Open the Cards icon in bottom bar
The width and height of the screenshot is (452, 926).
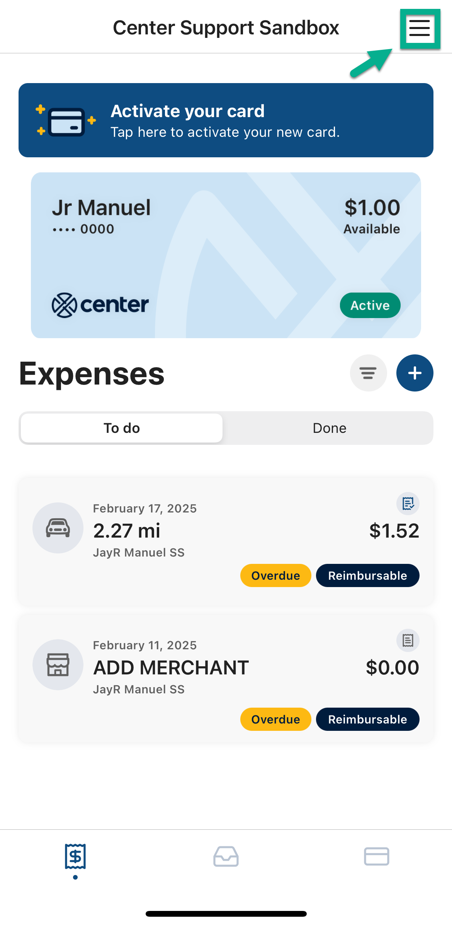(x=376, y=856)
